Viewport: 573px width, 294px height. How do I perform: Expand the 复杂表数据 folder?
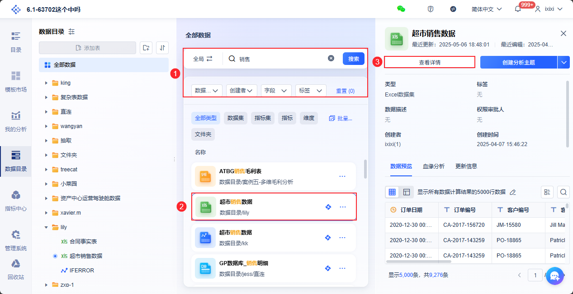(x=47, y=97)
